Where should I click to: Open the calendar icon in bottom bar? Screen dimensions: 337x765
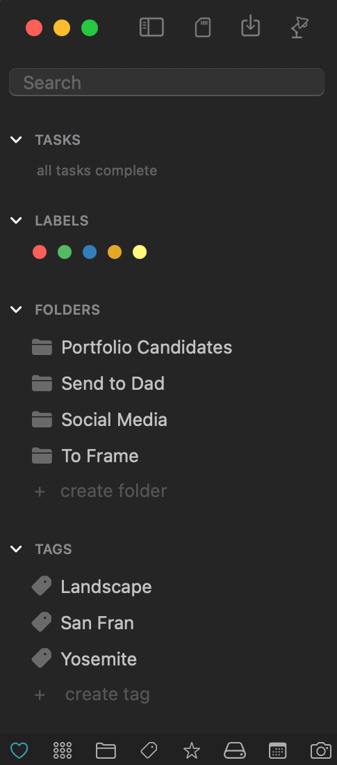pyautogui.click(x=277, y=750)
